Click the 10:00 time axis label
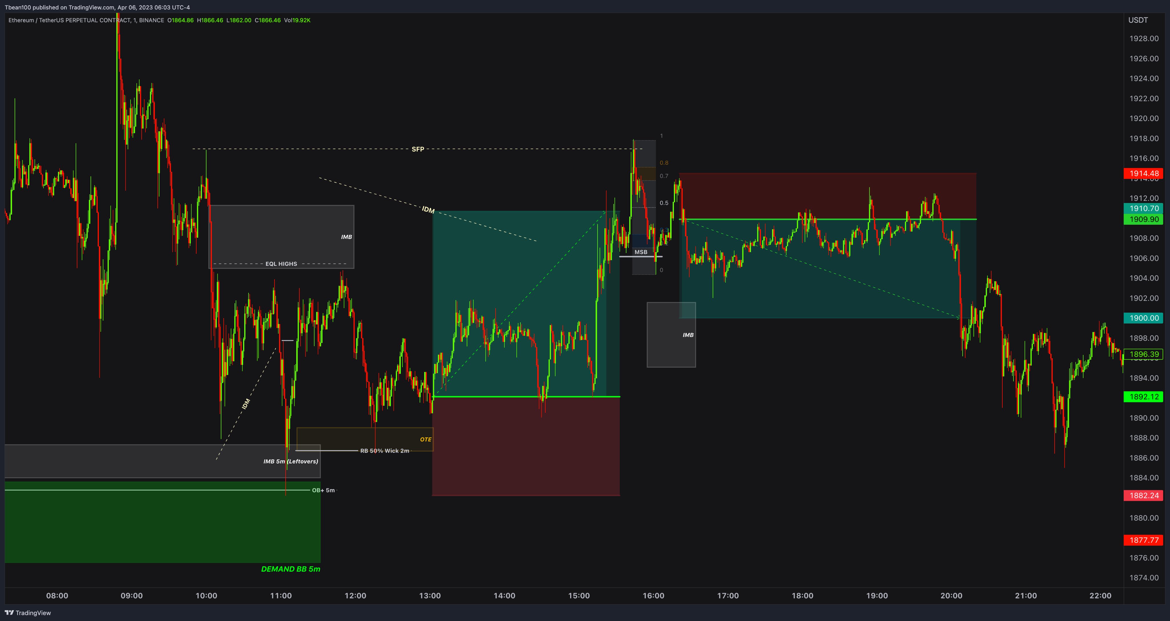 [x=206, y=596]
